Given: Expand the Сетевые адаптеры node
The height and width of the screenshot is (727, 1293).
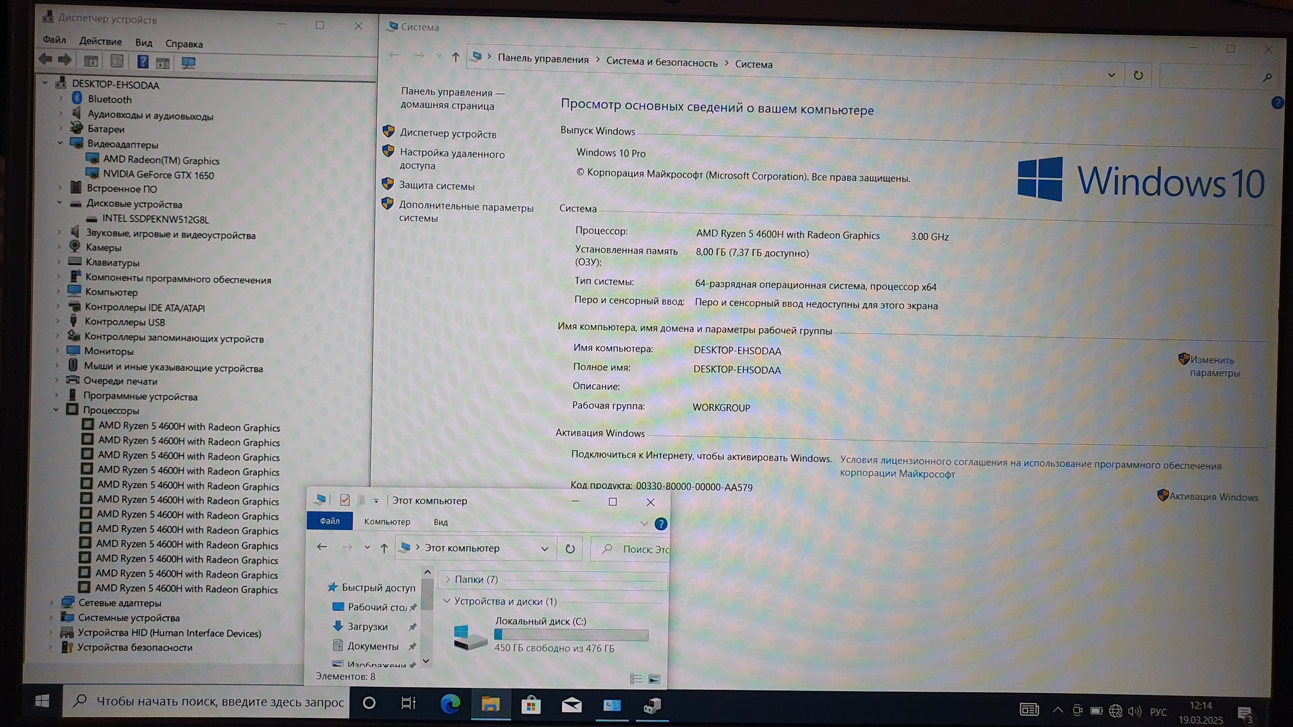Looking at the screenshot, I should point(52,603).
